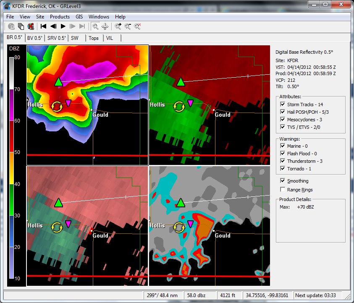The width and height of the screenshot is (354, 303).
Task: Uncheck the Storm Tracks attribute
Action: click(283, 104)
